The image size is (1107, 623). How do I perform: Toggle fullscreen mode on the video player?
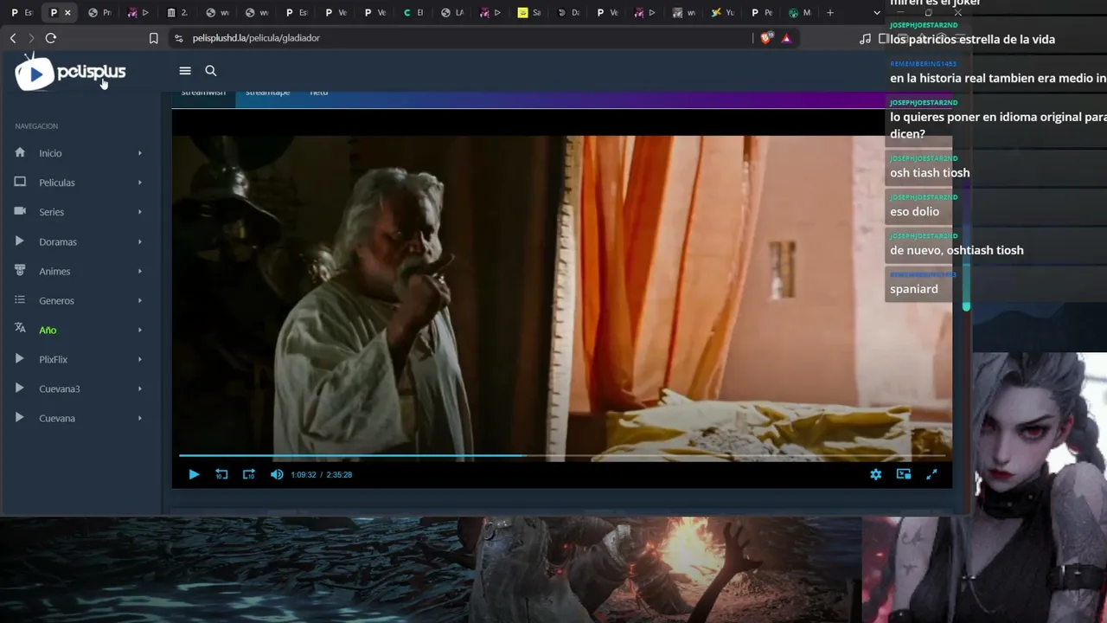(931, 474)
